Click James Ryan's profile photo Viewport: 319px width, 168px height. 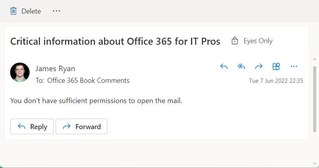click(x=20, y=72)
